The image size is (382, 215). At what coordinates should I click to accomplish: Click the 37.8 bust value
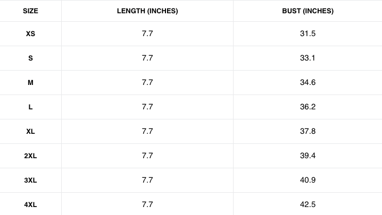308,132
